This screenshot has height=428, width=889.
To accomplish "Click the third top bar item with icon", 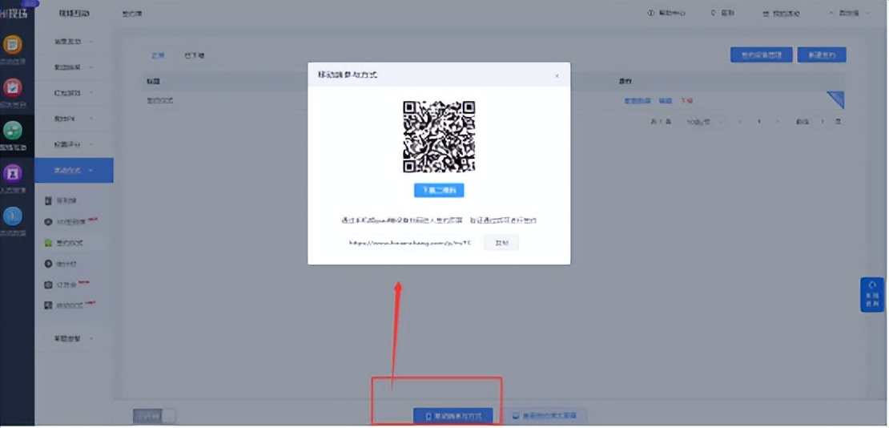I will click(x=779, y=13).
